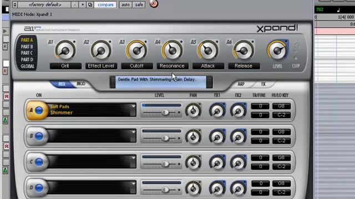
Task: Select PART C in the parts list
Action: point(27,53)
